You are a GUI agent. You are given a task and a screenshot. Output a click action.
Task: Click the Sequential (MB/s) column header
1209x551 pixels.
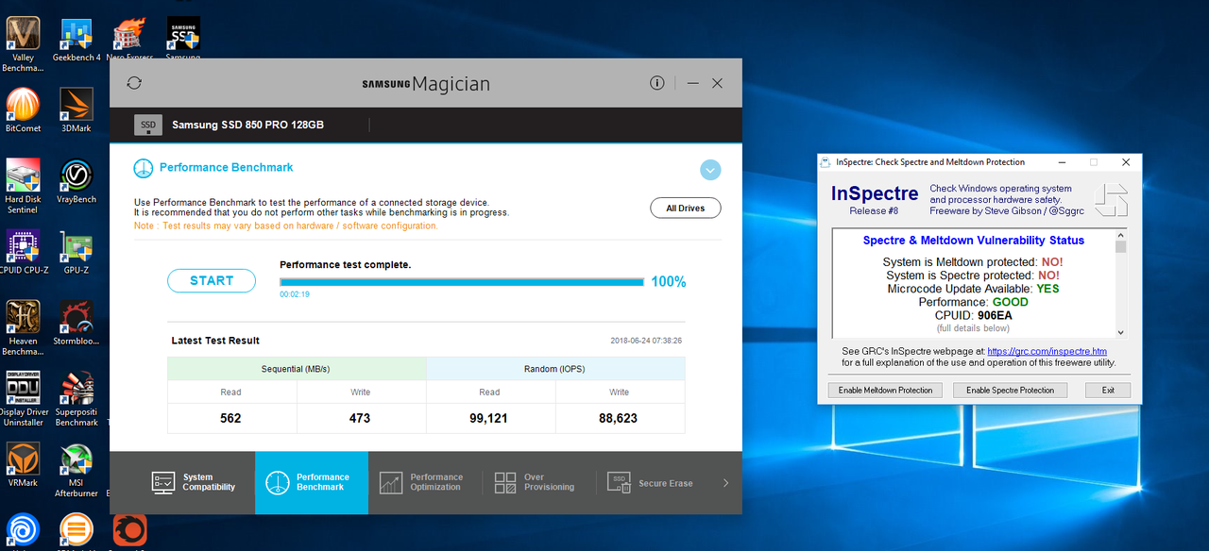tap(297, 369)
